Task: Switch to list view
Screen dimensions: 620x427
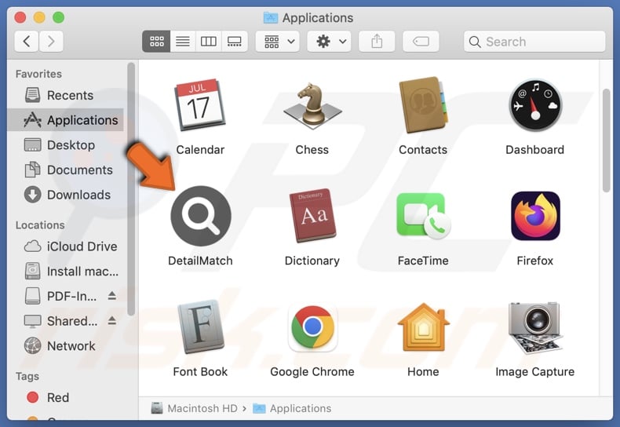Action: (183, 41)
